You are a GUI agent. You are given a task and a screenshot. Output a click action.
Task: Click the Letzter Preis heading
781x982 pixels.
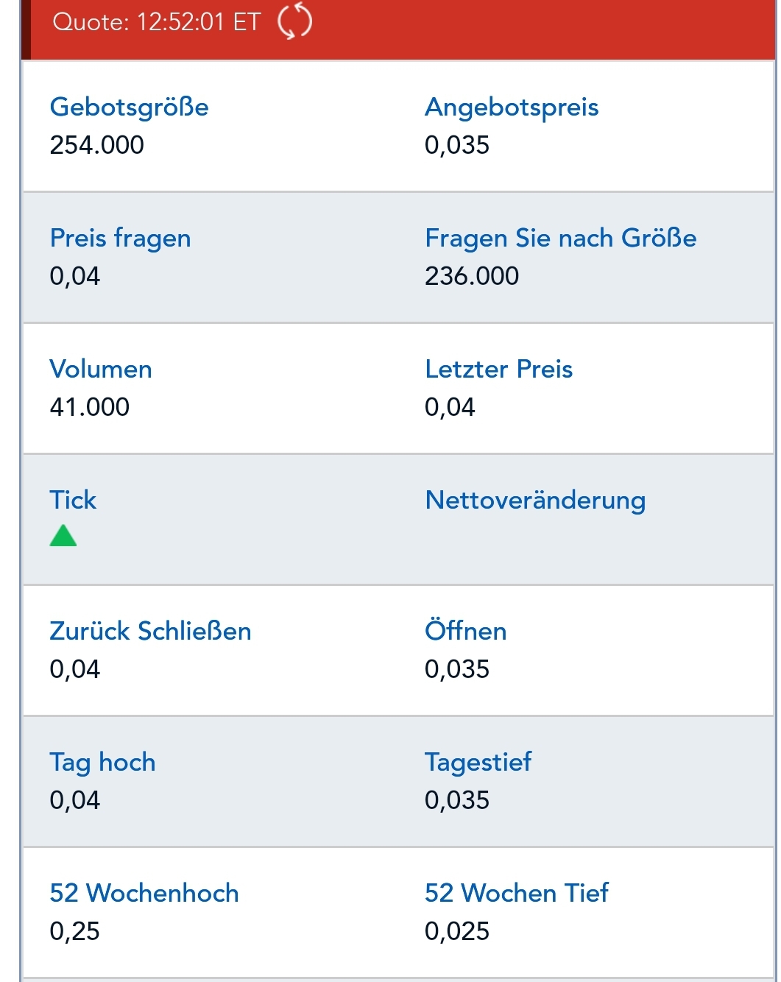[x=499, y=369]
